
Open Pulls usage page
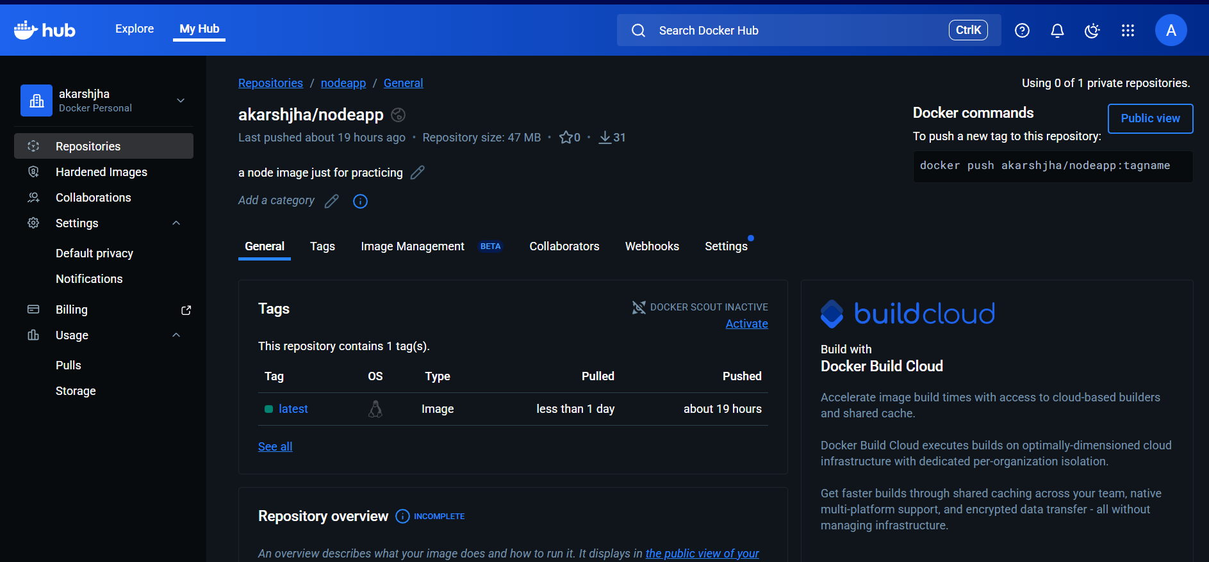click(69, 365)
